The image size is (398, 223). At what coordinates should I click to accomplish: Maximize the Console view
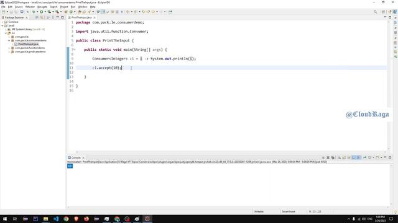tap(390, 157)
